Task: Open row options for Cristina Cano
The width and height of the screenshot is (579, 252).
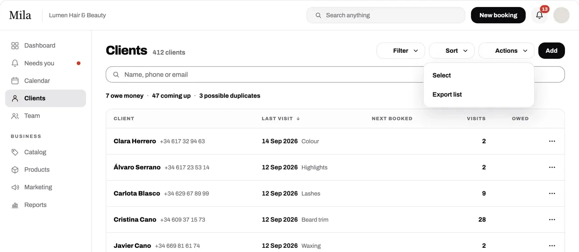Action: (552, 220)
